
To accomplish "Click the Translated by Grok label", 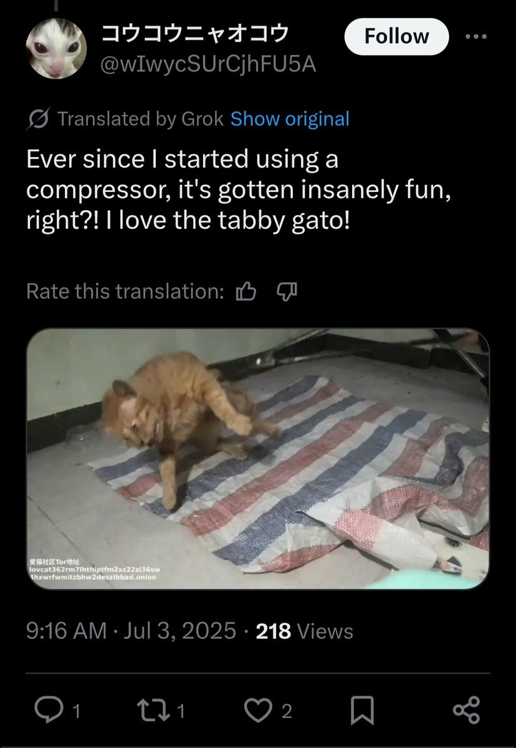I will (140, 119).
